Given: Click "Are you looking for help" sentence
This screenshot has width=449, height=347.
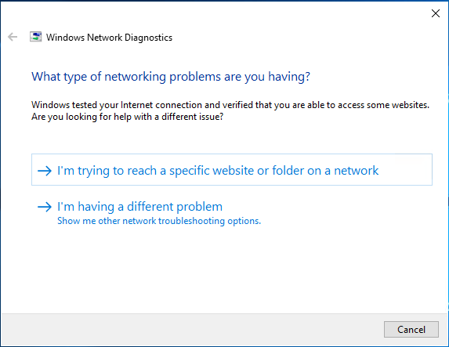Looking at the screenshot, I should point(127,117).
